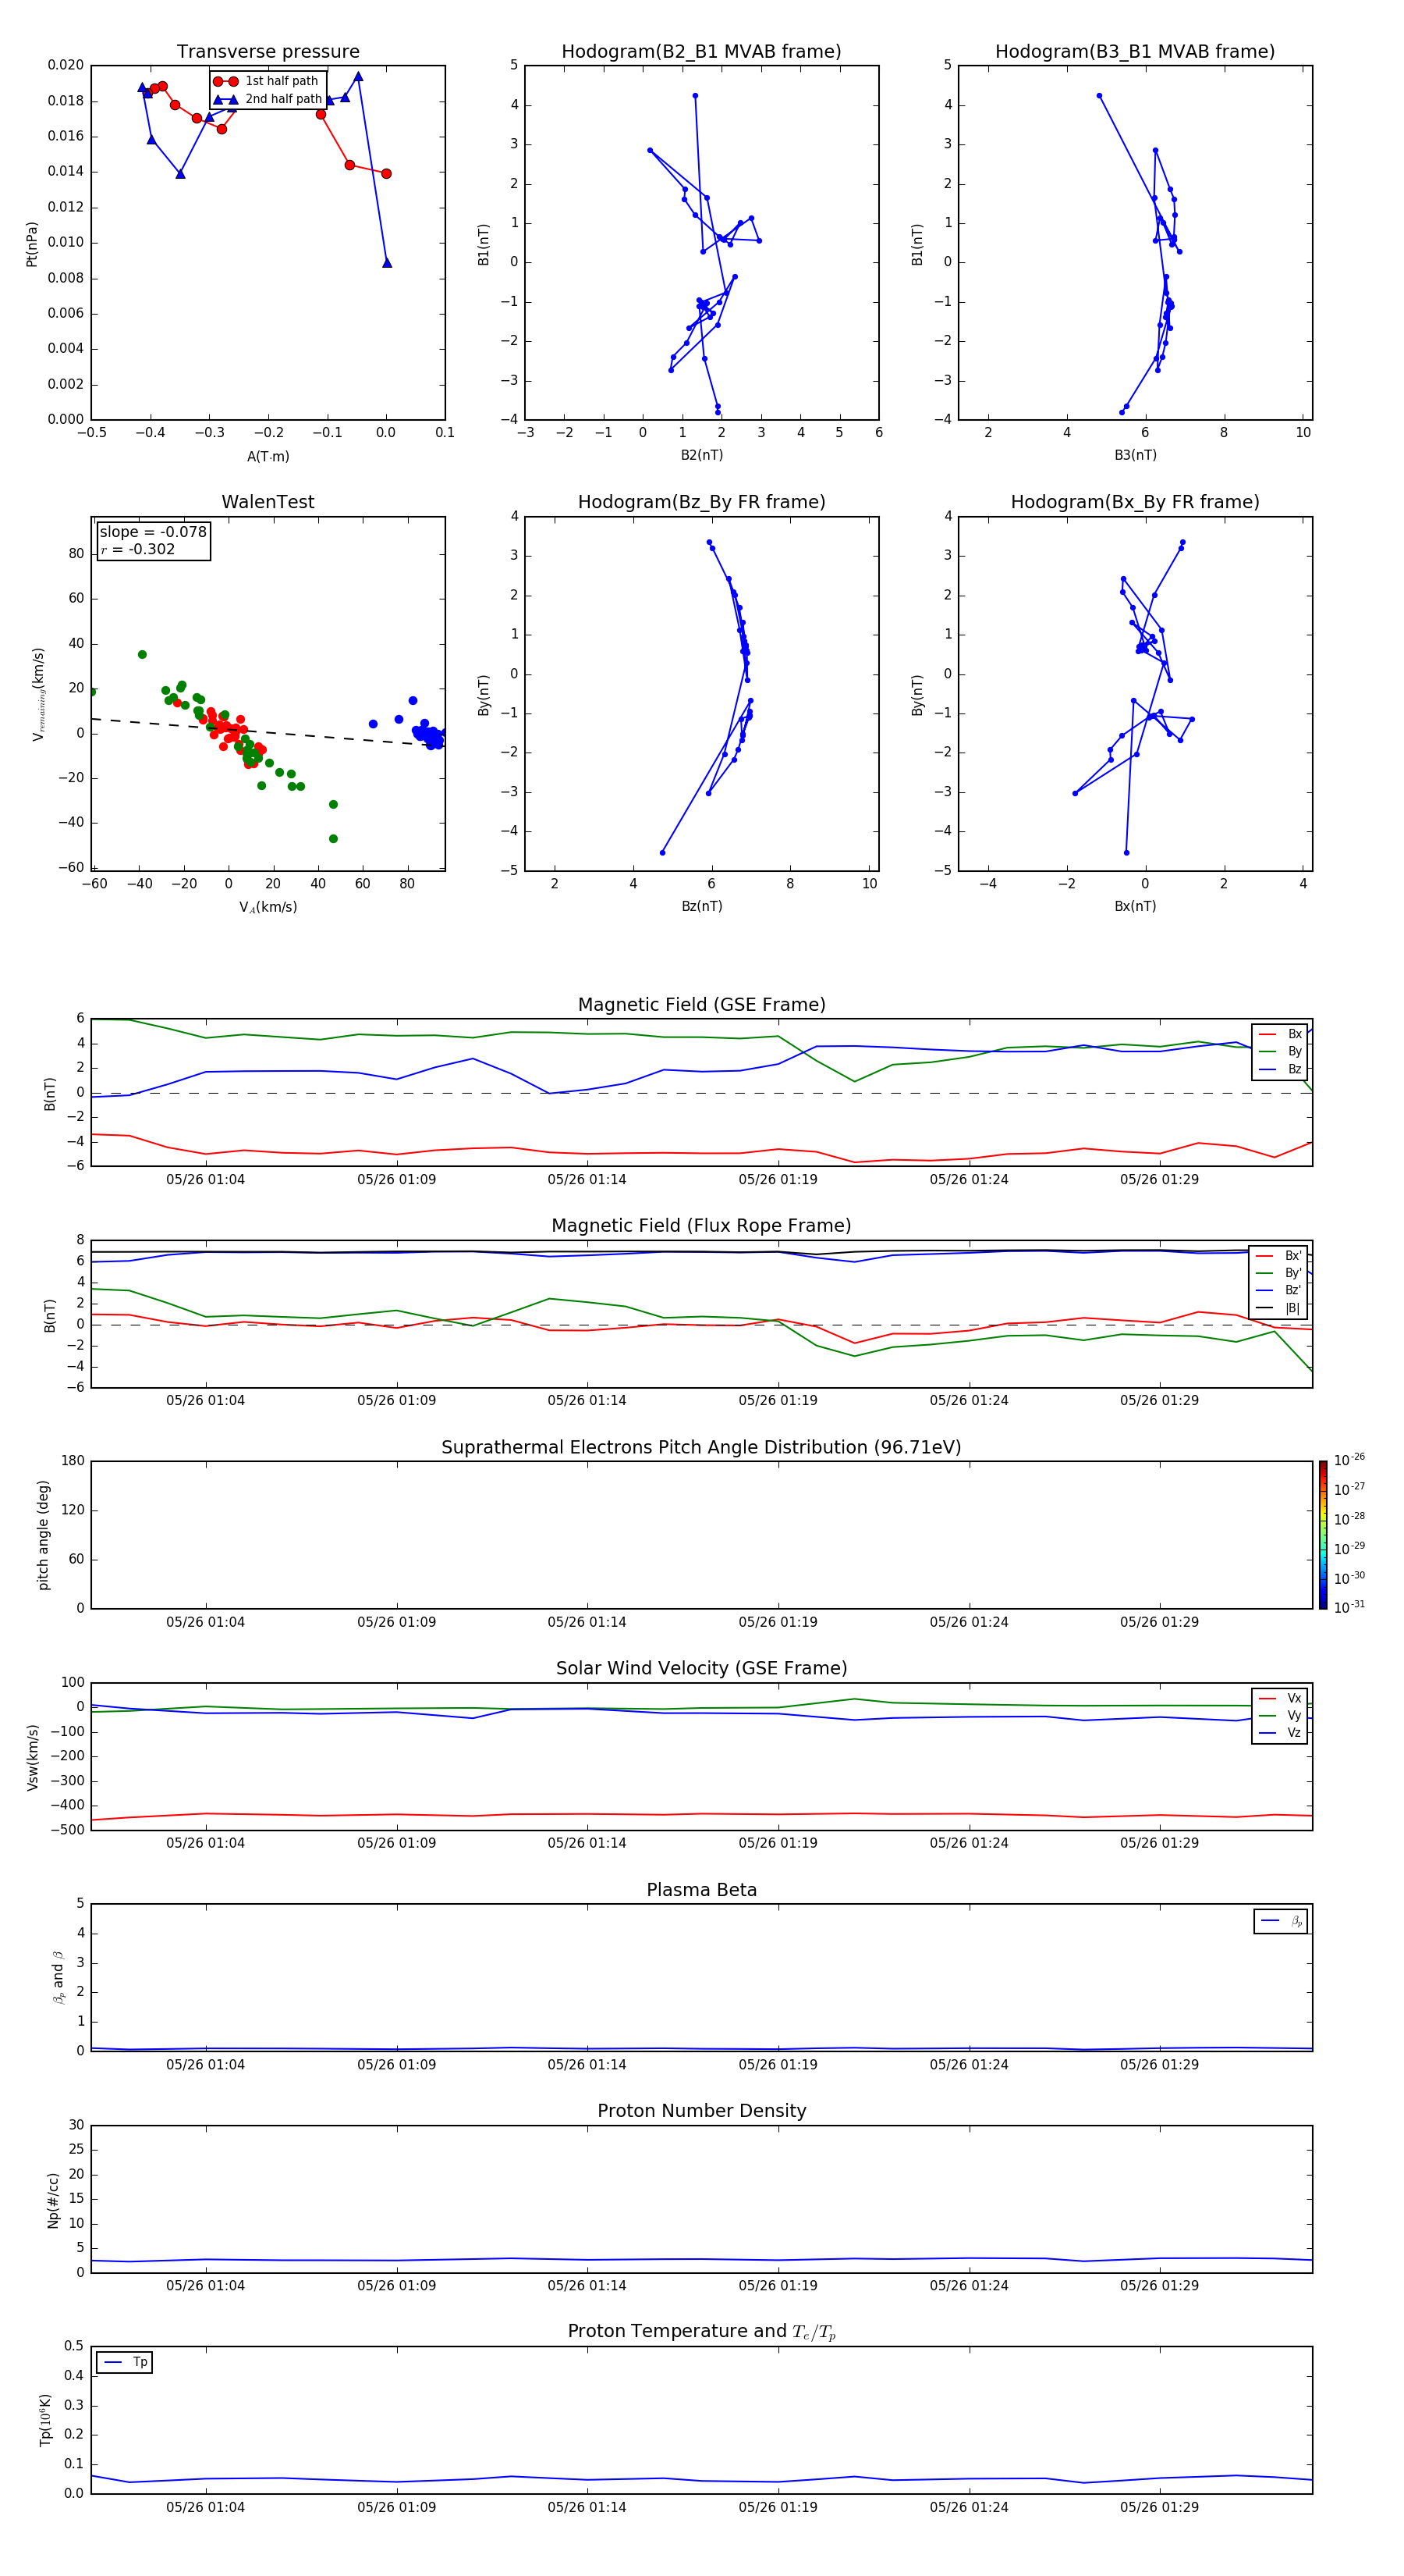The height and width of the screenshot is (2576, 1404).
Task: Click the 'Np(#/cc)' axis label
Action: (x=53, y=2200)
